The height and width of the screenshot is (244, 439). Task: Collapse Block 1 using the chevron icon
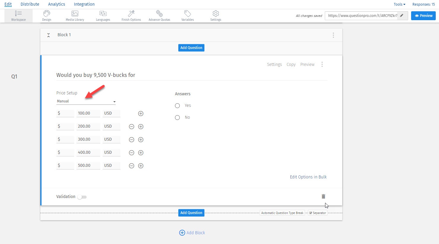(x=48, y=35)
